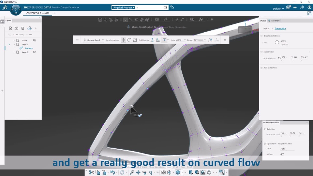Image resolution: width=313 pixels, height=176 pixels.
Task: Click the camera capture icon
Action: coord(163,172)
